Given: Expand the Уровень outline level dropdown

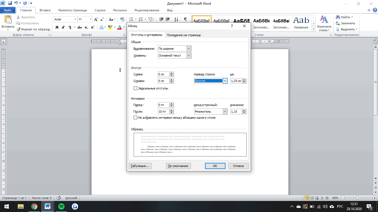Looking at the screenshot, I should tap(189, 55).
